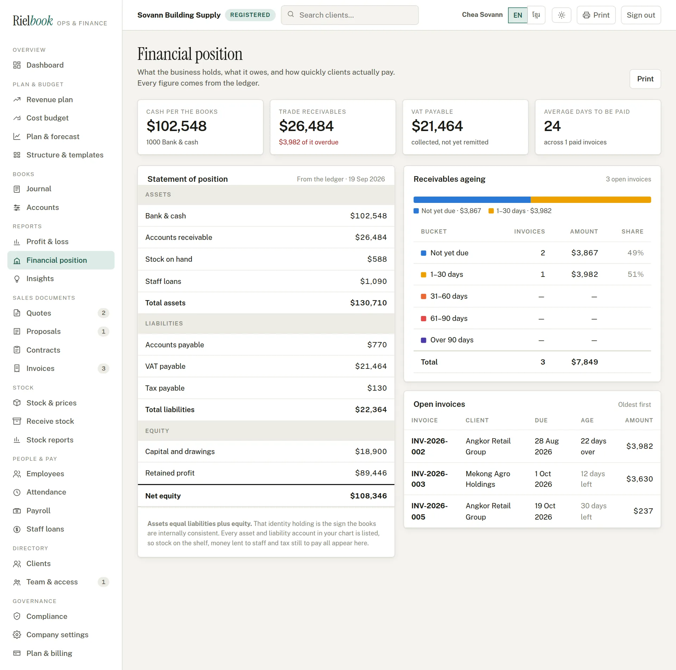Switch language to EN
The height and width of the screenshot is (670, 676).
(x=518, y=15)
